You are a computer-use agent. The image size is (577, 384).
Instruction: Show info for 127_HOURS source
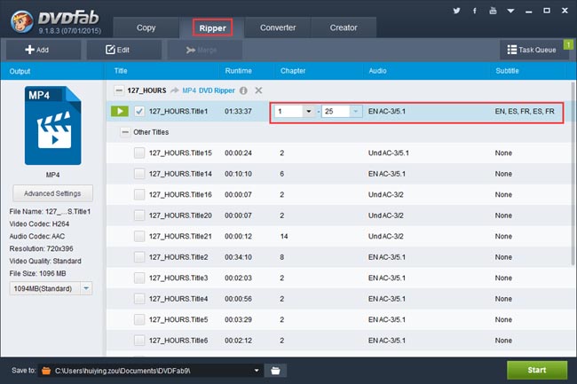243,90
